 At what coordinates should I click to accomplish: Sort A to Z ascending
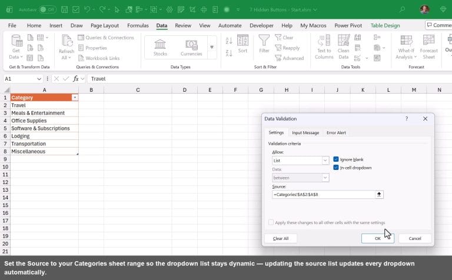pos(229,41)
